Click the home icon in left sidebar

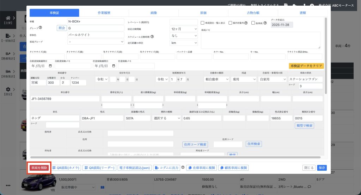pyautogui.click(x=8, y=18)
